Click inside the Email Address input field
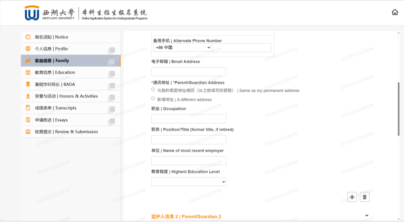This screenshot has height=222, width=404. click(189, 71)
